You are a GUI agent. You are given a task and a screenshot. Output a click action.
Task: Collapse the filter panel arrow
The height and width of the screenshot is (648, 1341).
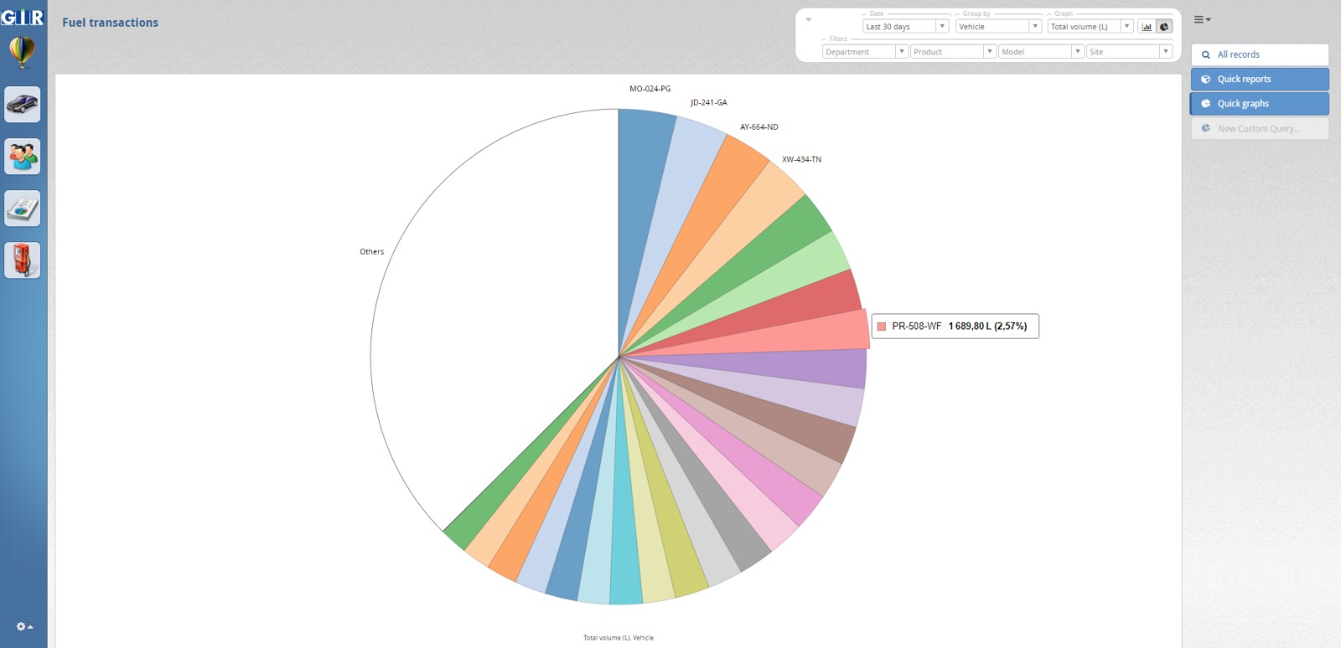808,19
